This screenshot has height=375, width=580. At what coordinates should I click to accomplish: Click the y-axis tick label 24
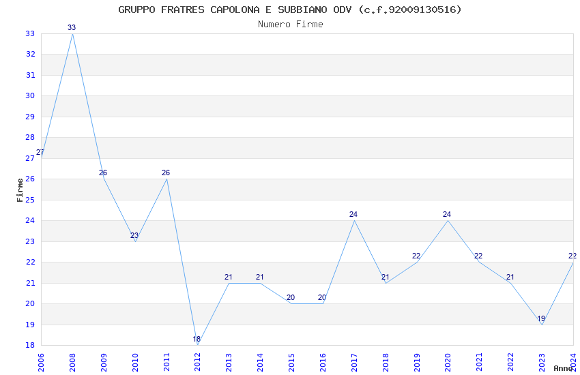point(30,220)
